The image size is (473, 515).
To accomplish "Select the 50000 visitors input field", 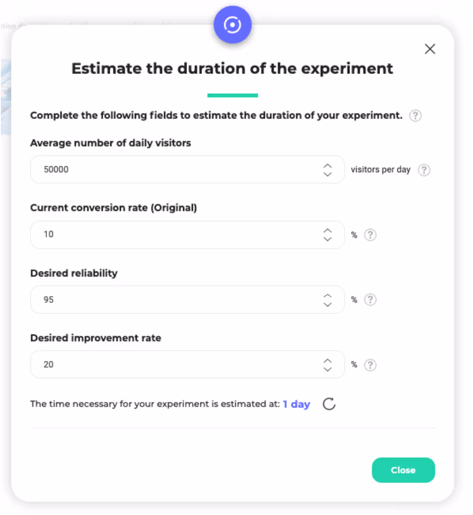I will [x=177, y=169].
